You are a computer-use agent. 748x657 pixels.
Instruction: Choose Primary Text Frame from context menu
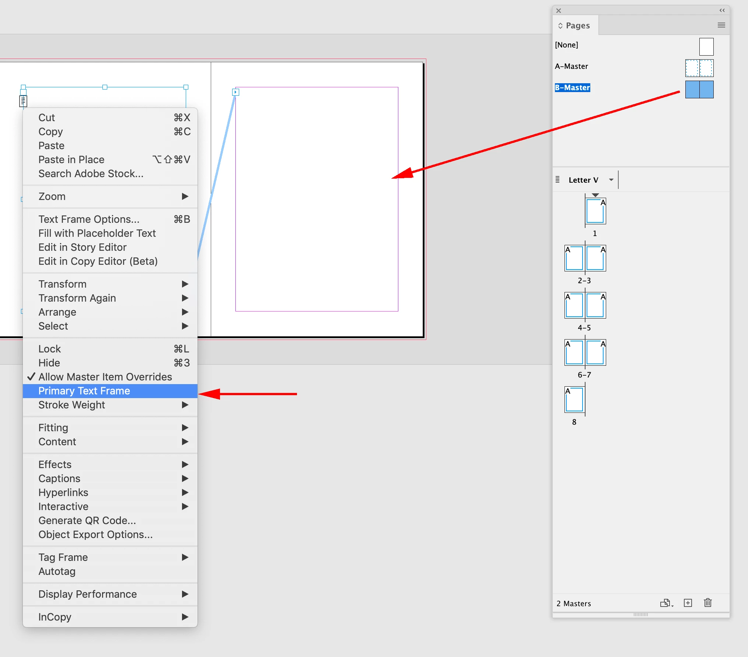[x=84, y=391]
